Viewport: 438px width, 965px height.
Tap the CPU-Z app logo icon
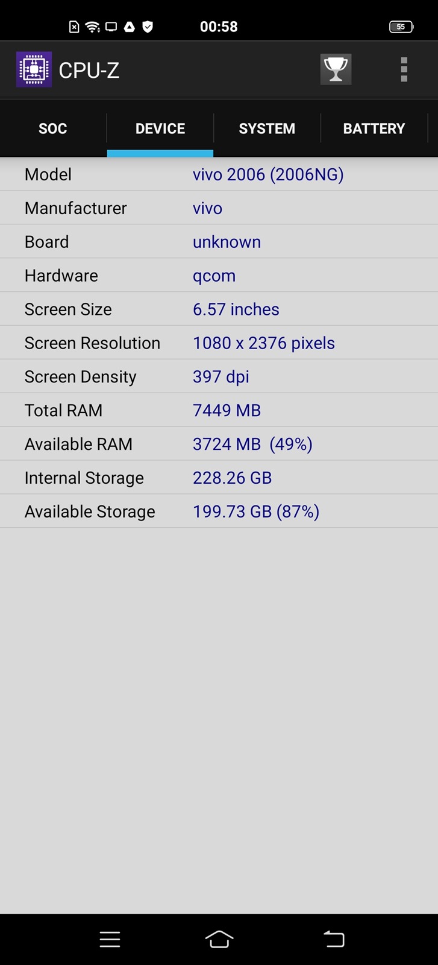(x=34, y=70)
